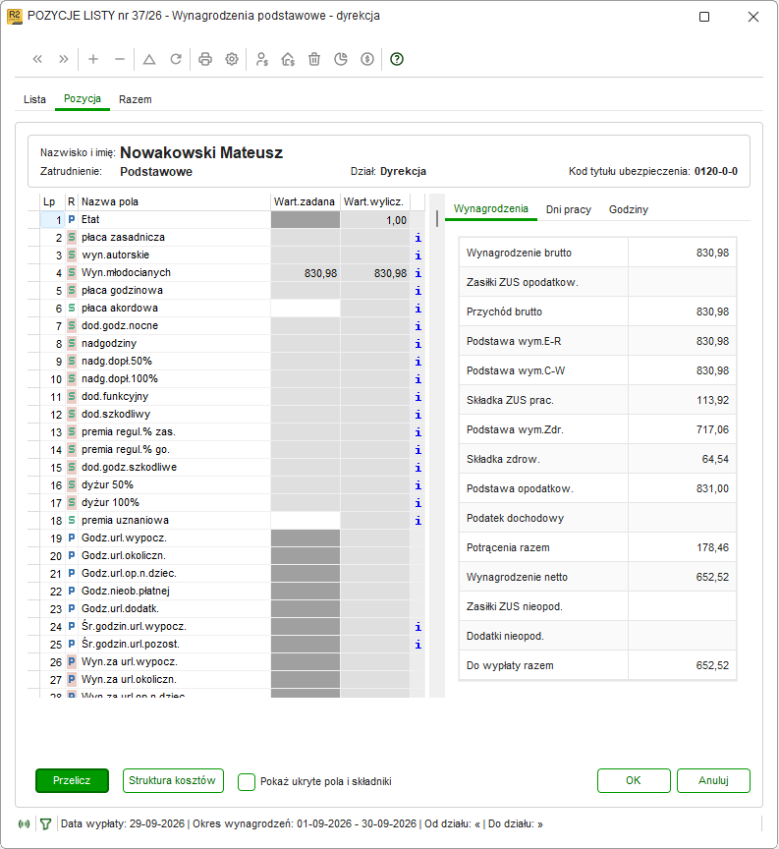
Task: Maximize the POZYCJE LISTY window
Action: tap(704, 17)
